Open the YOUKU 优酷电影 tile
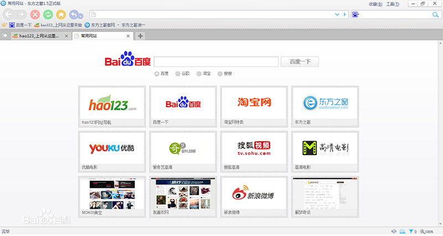 112,152
